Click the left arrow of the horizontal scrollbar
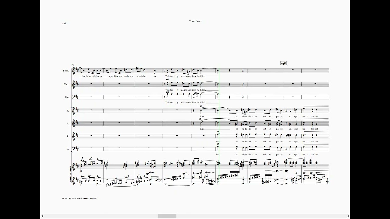 click(42, 216)
